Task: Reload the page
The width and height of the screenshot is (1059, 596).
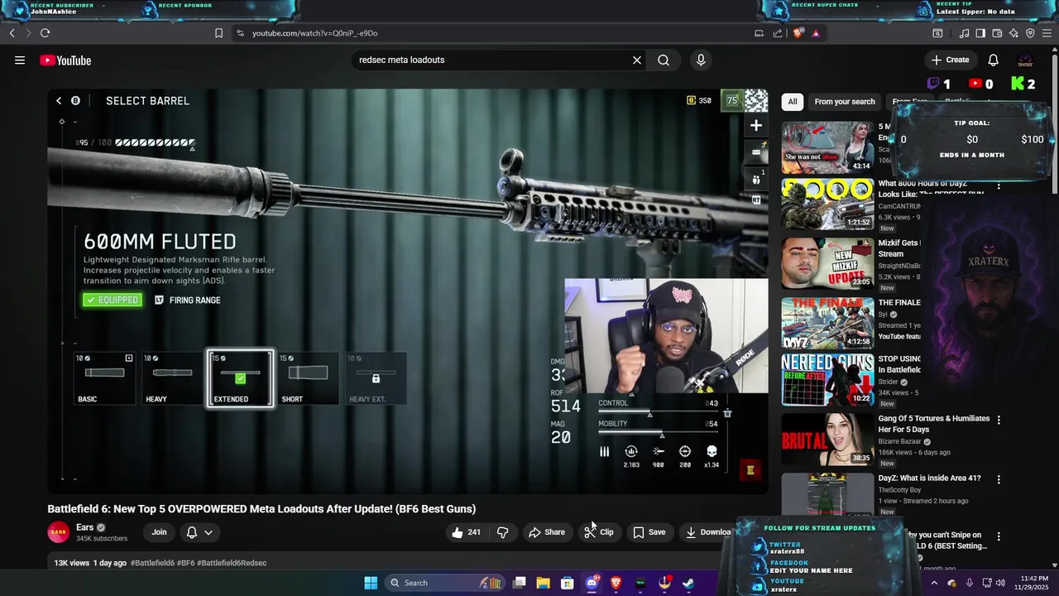Action: point(45,33)
